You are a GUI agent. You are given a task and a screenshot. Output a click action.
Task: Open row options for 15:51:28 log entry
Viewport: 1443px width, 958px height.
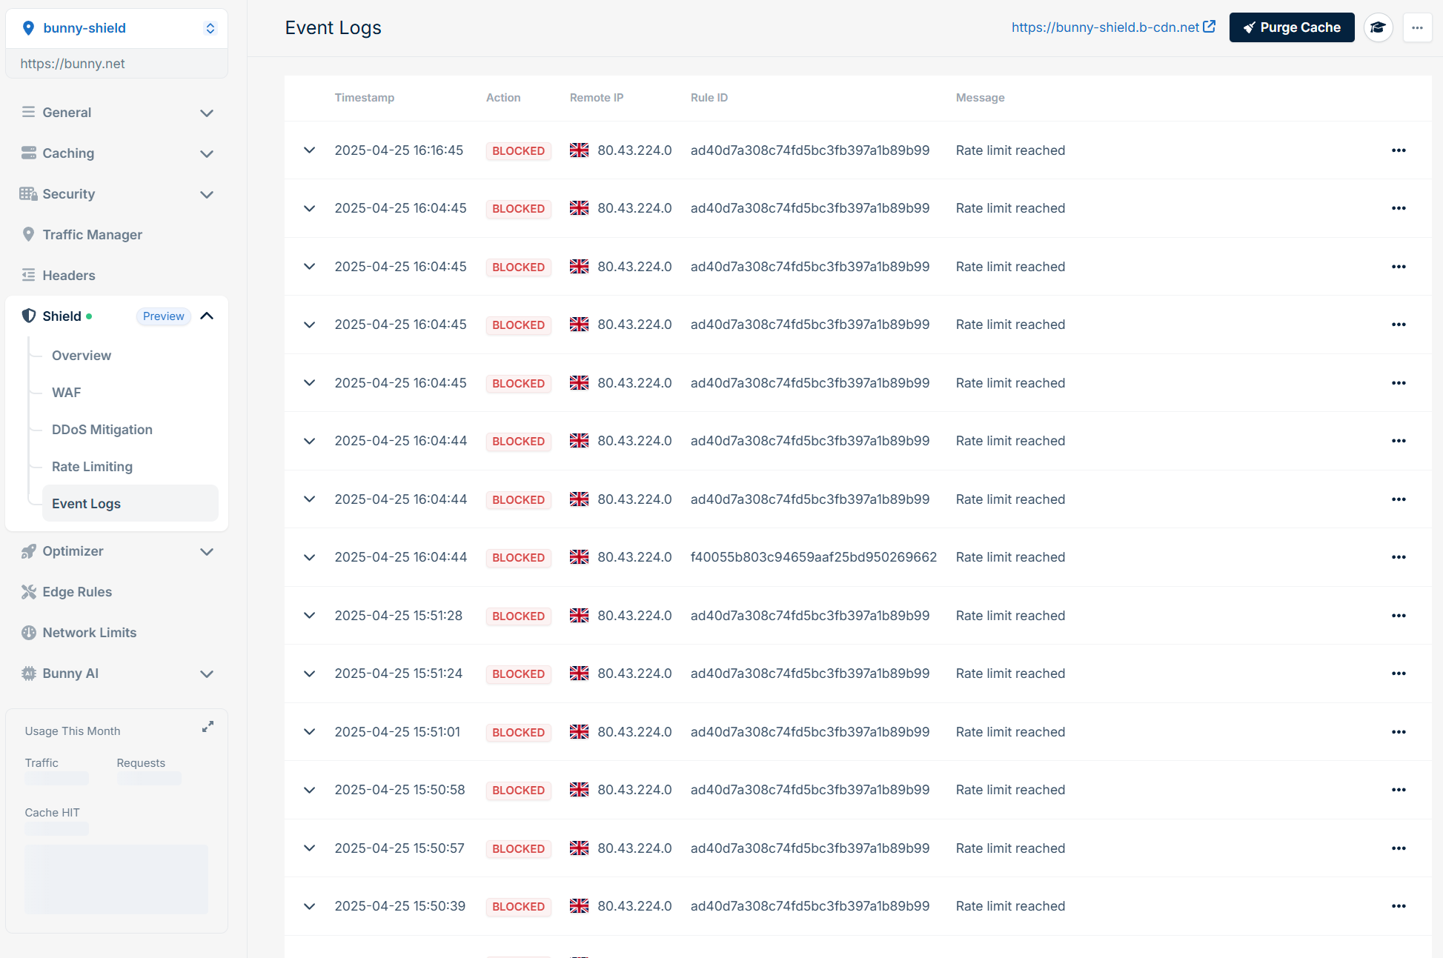[1399, 616]
